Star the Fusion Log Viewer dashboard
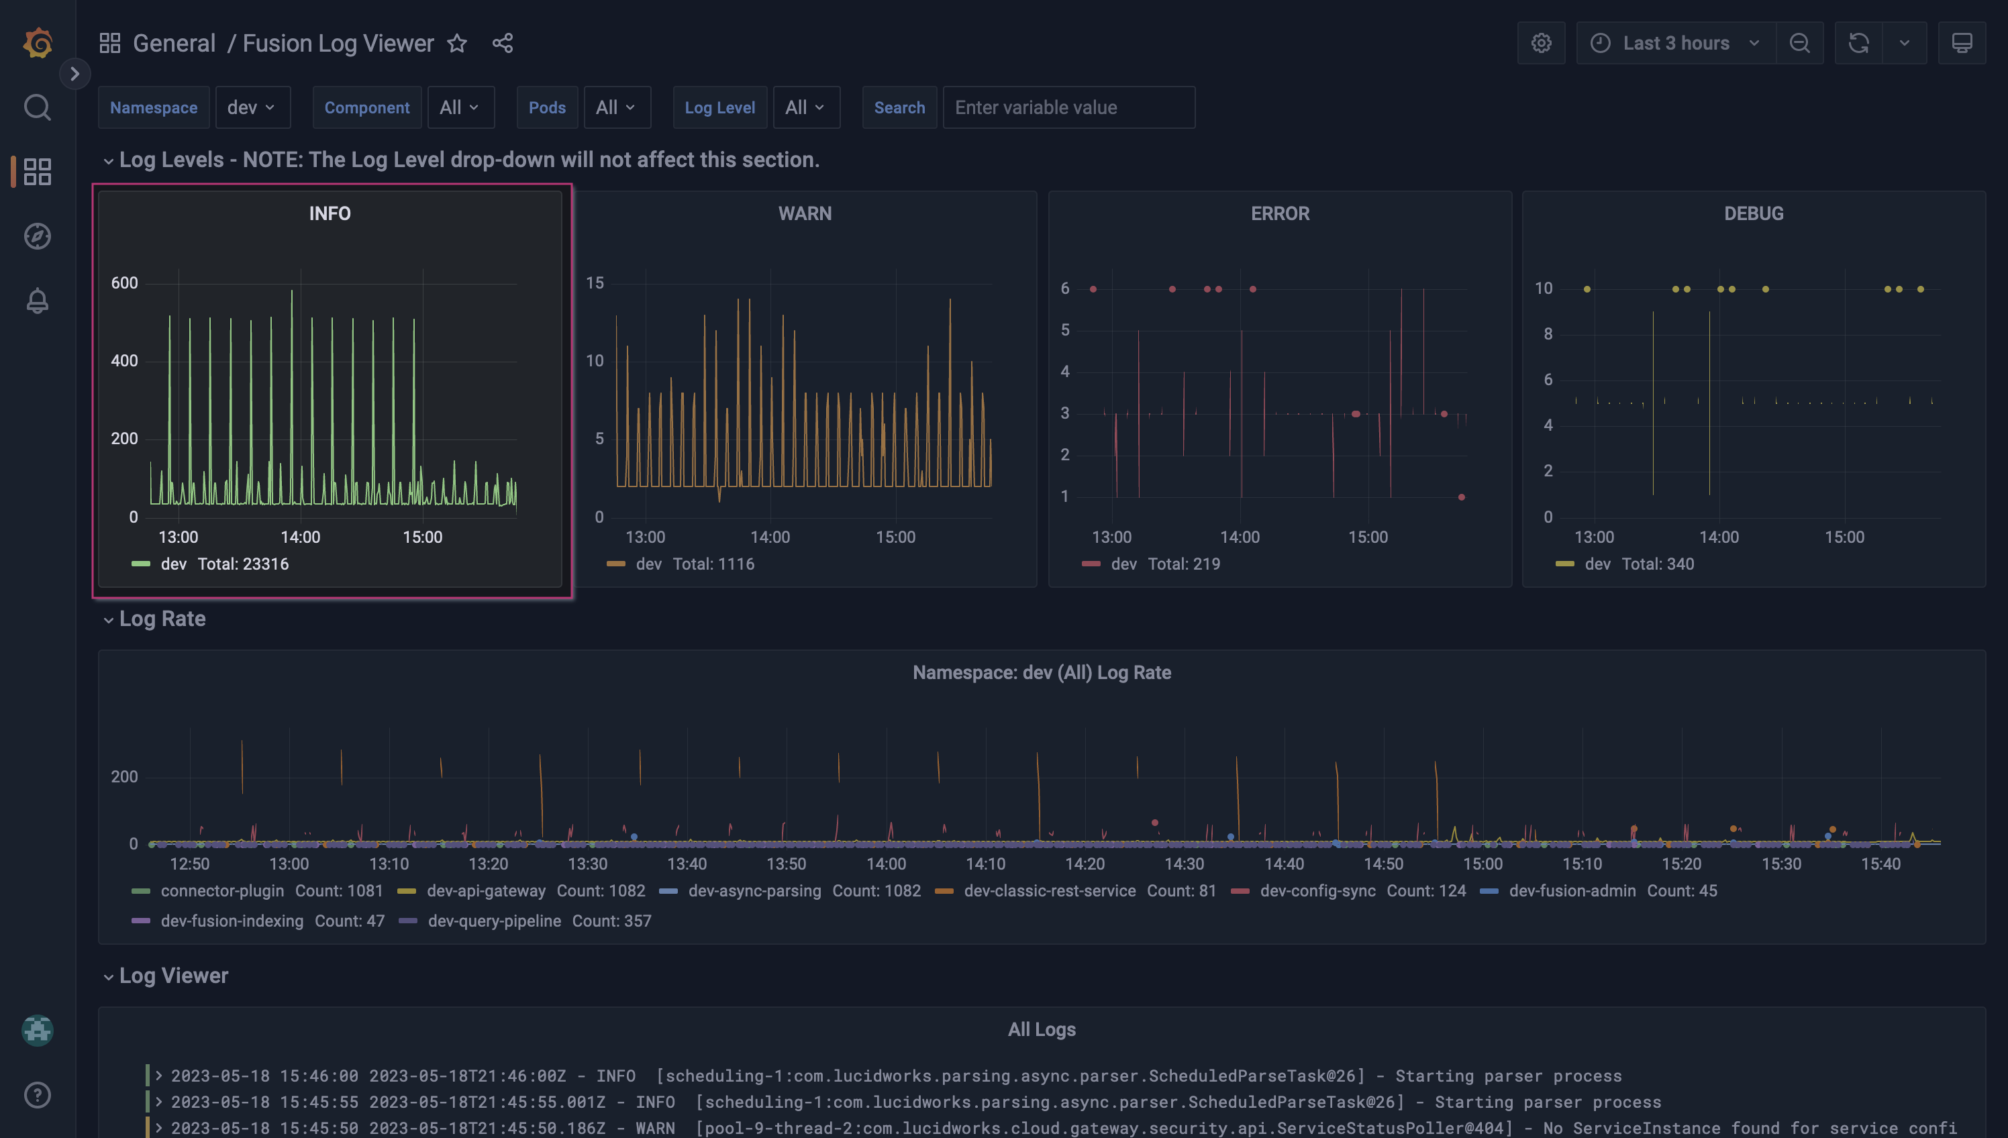 pyautogui.click(x=457, y=44)
